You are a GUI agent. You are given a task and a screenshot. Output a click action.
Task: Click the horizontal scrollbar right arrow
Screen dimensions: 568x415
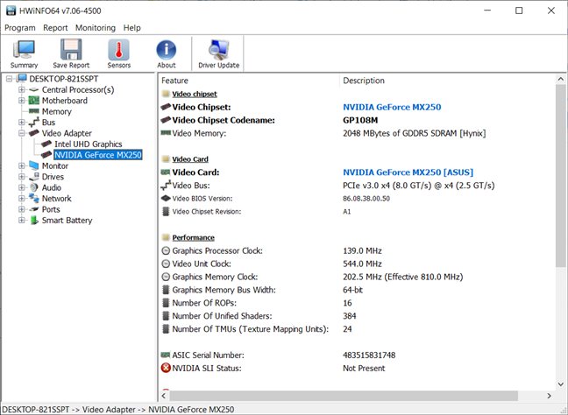(x=550, y=396)
